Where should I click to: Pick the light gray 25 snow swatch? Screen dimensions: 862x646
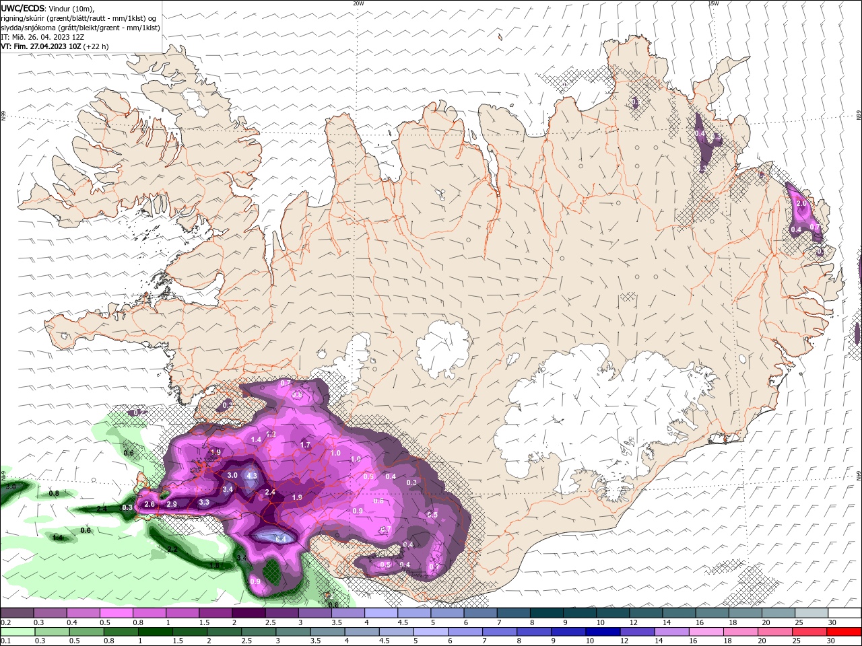[x=811, y=613]
